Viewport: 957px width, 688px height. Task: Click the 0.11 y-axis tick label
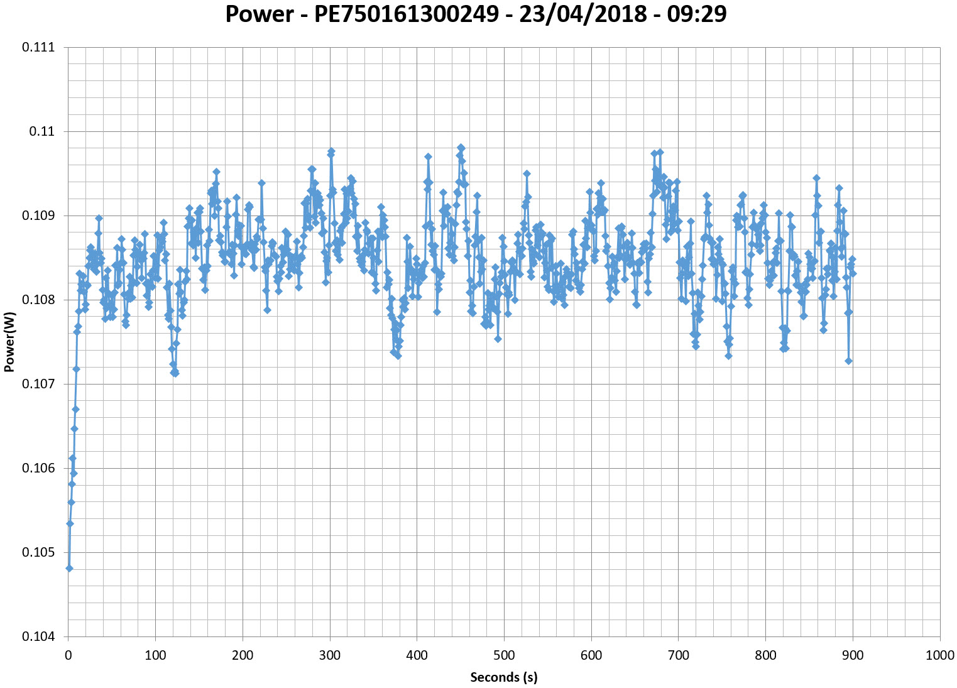41,132
